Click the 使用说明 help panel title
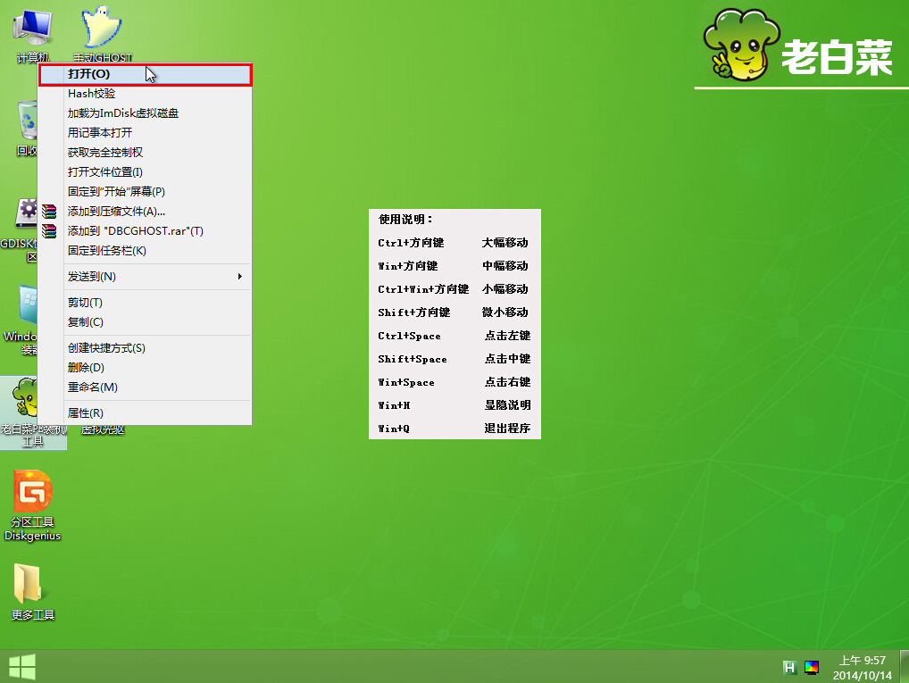Screen dimensions: 909x683 click(405, 219)
